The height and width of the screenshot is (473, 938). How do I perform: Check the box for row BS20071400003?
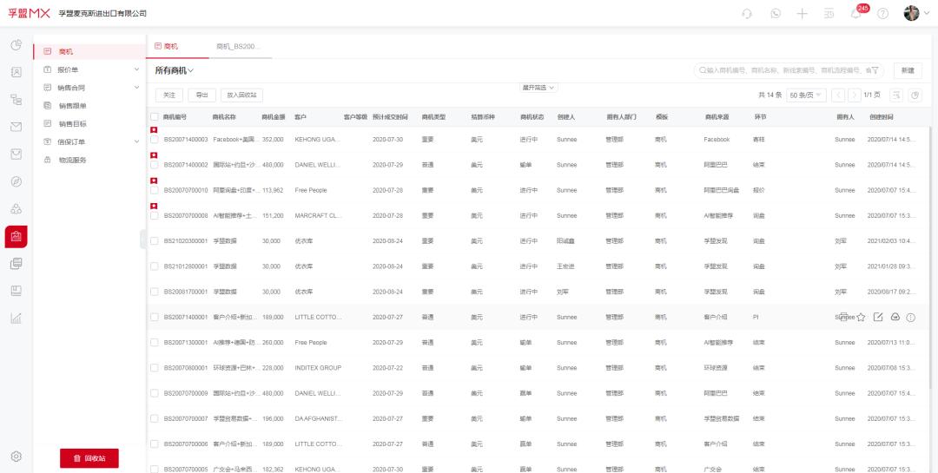[x=155, y=140]
